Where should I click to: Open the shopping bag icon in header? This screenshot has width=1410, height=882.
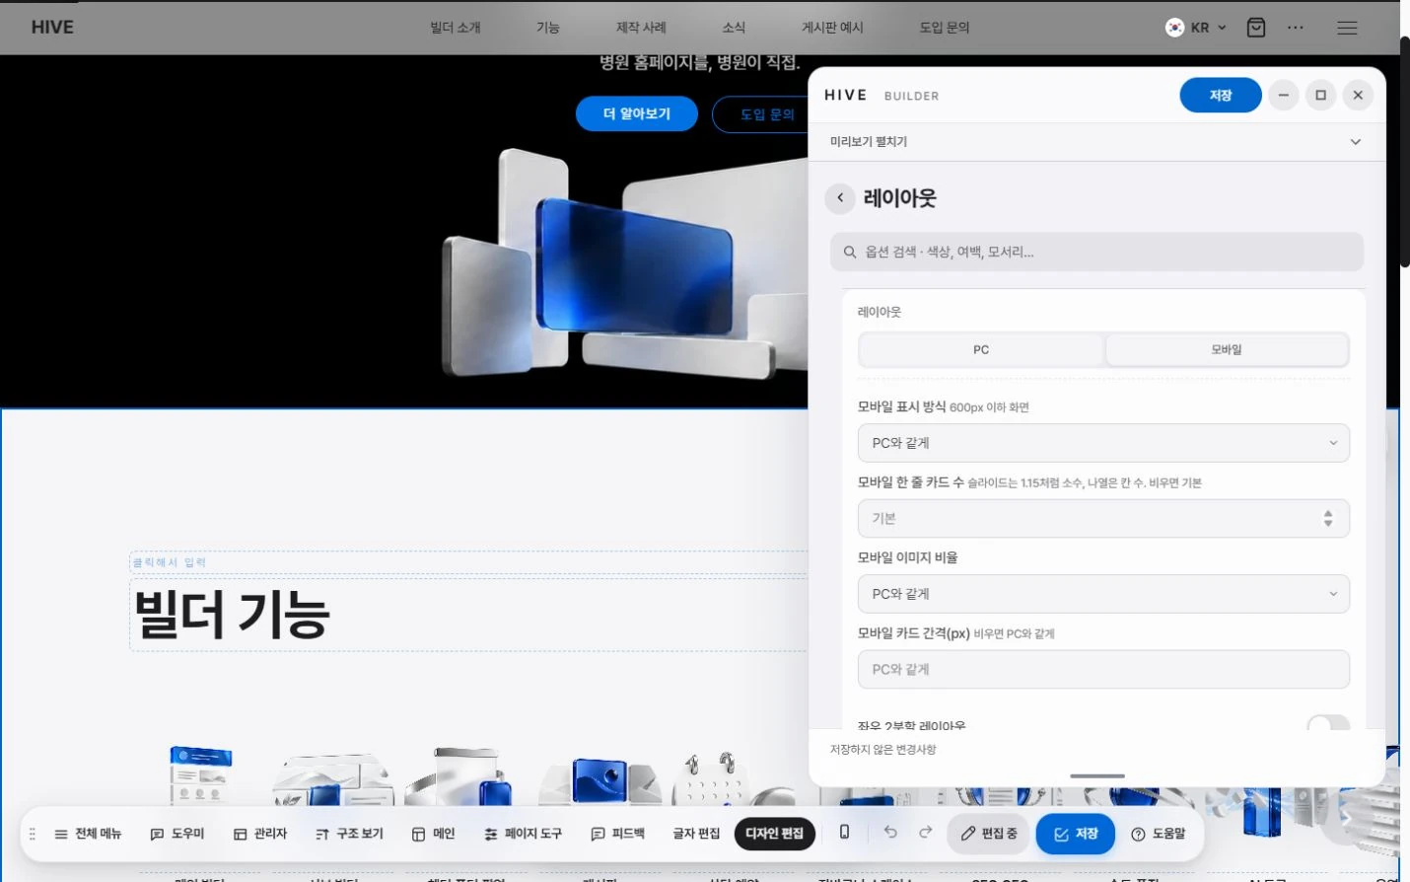(1256, 28)
